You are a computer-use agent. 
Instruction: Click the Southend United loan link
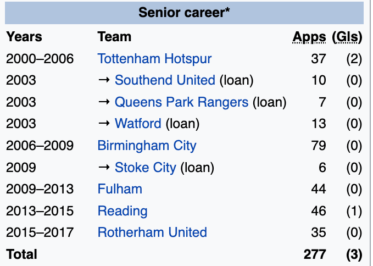point(165,80)
